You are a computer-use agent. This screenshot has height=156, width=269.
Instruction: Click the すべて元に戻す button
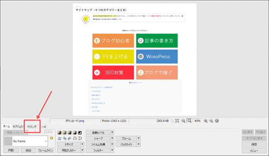tap(254, 138)
